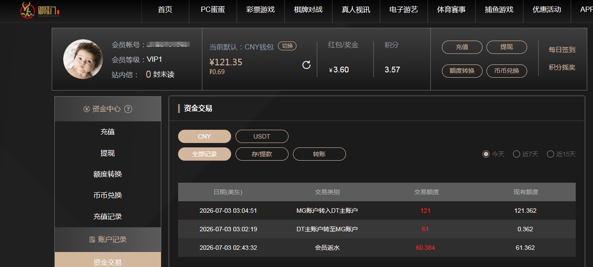Click the 资金中心 yen coin icon

tap(87, 109)
